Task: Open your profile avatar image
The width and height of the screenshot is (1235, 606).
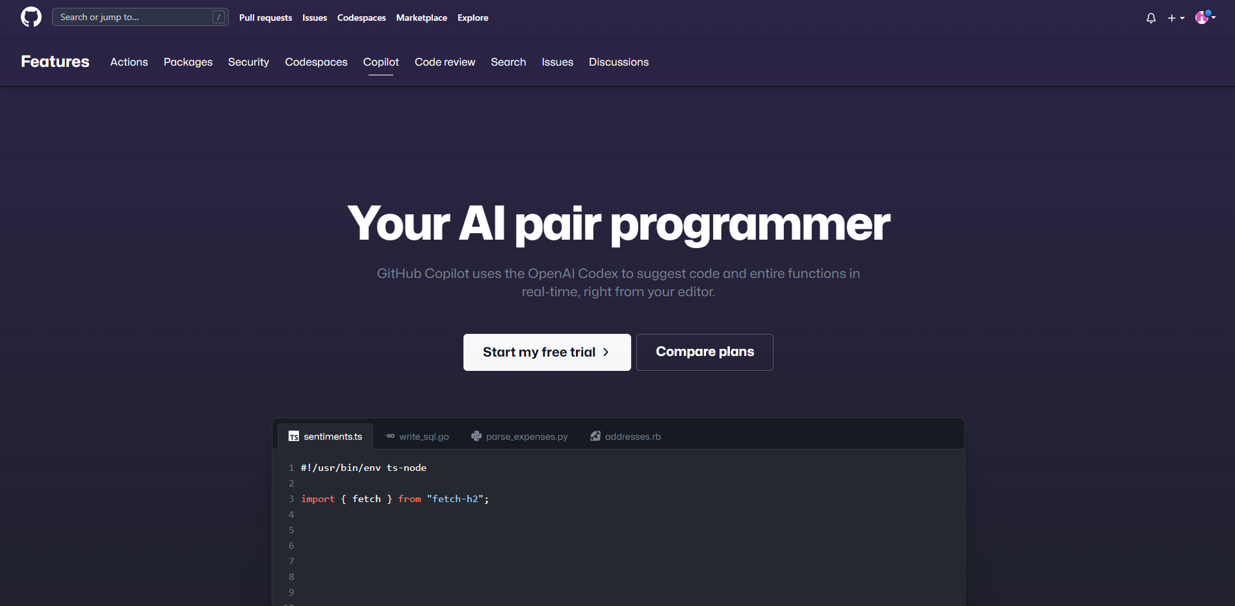Action: coord(1202,18)
